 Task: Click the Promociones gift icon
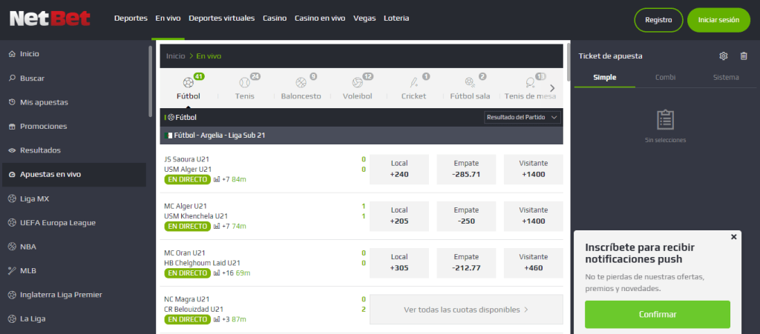tap(12, 126)
